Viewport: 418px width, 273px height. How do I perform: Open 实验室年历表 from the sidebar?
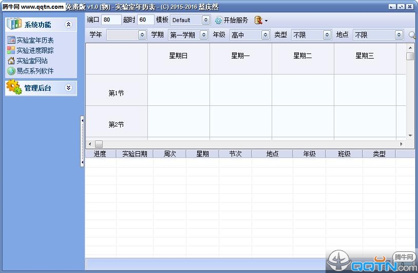[x=35, y=40]
